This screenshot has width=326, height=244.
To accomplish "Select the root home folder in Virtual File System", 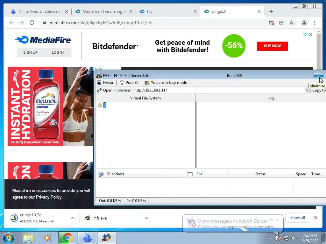I will (102, 105).
